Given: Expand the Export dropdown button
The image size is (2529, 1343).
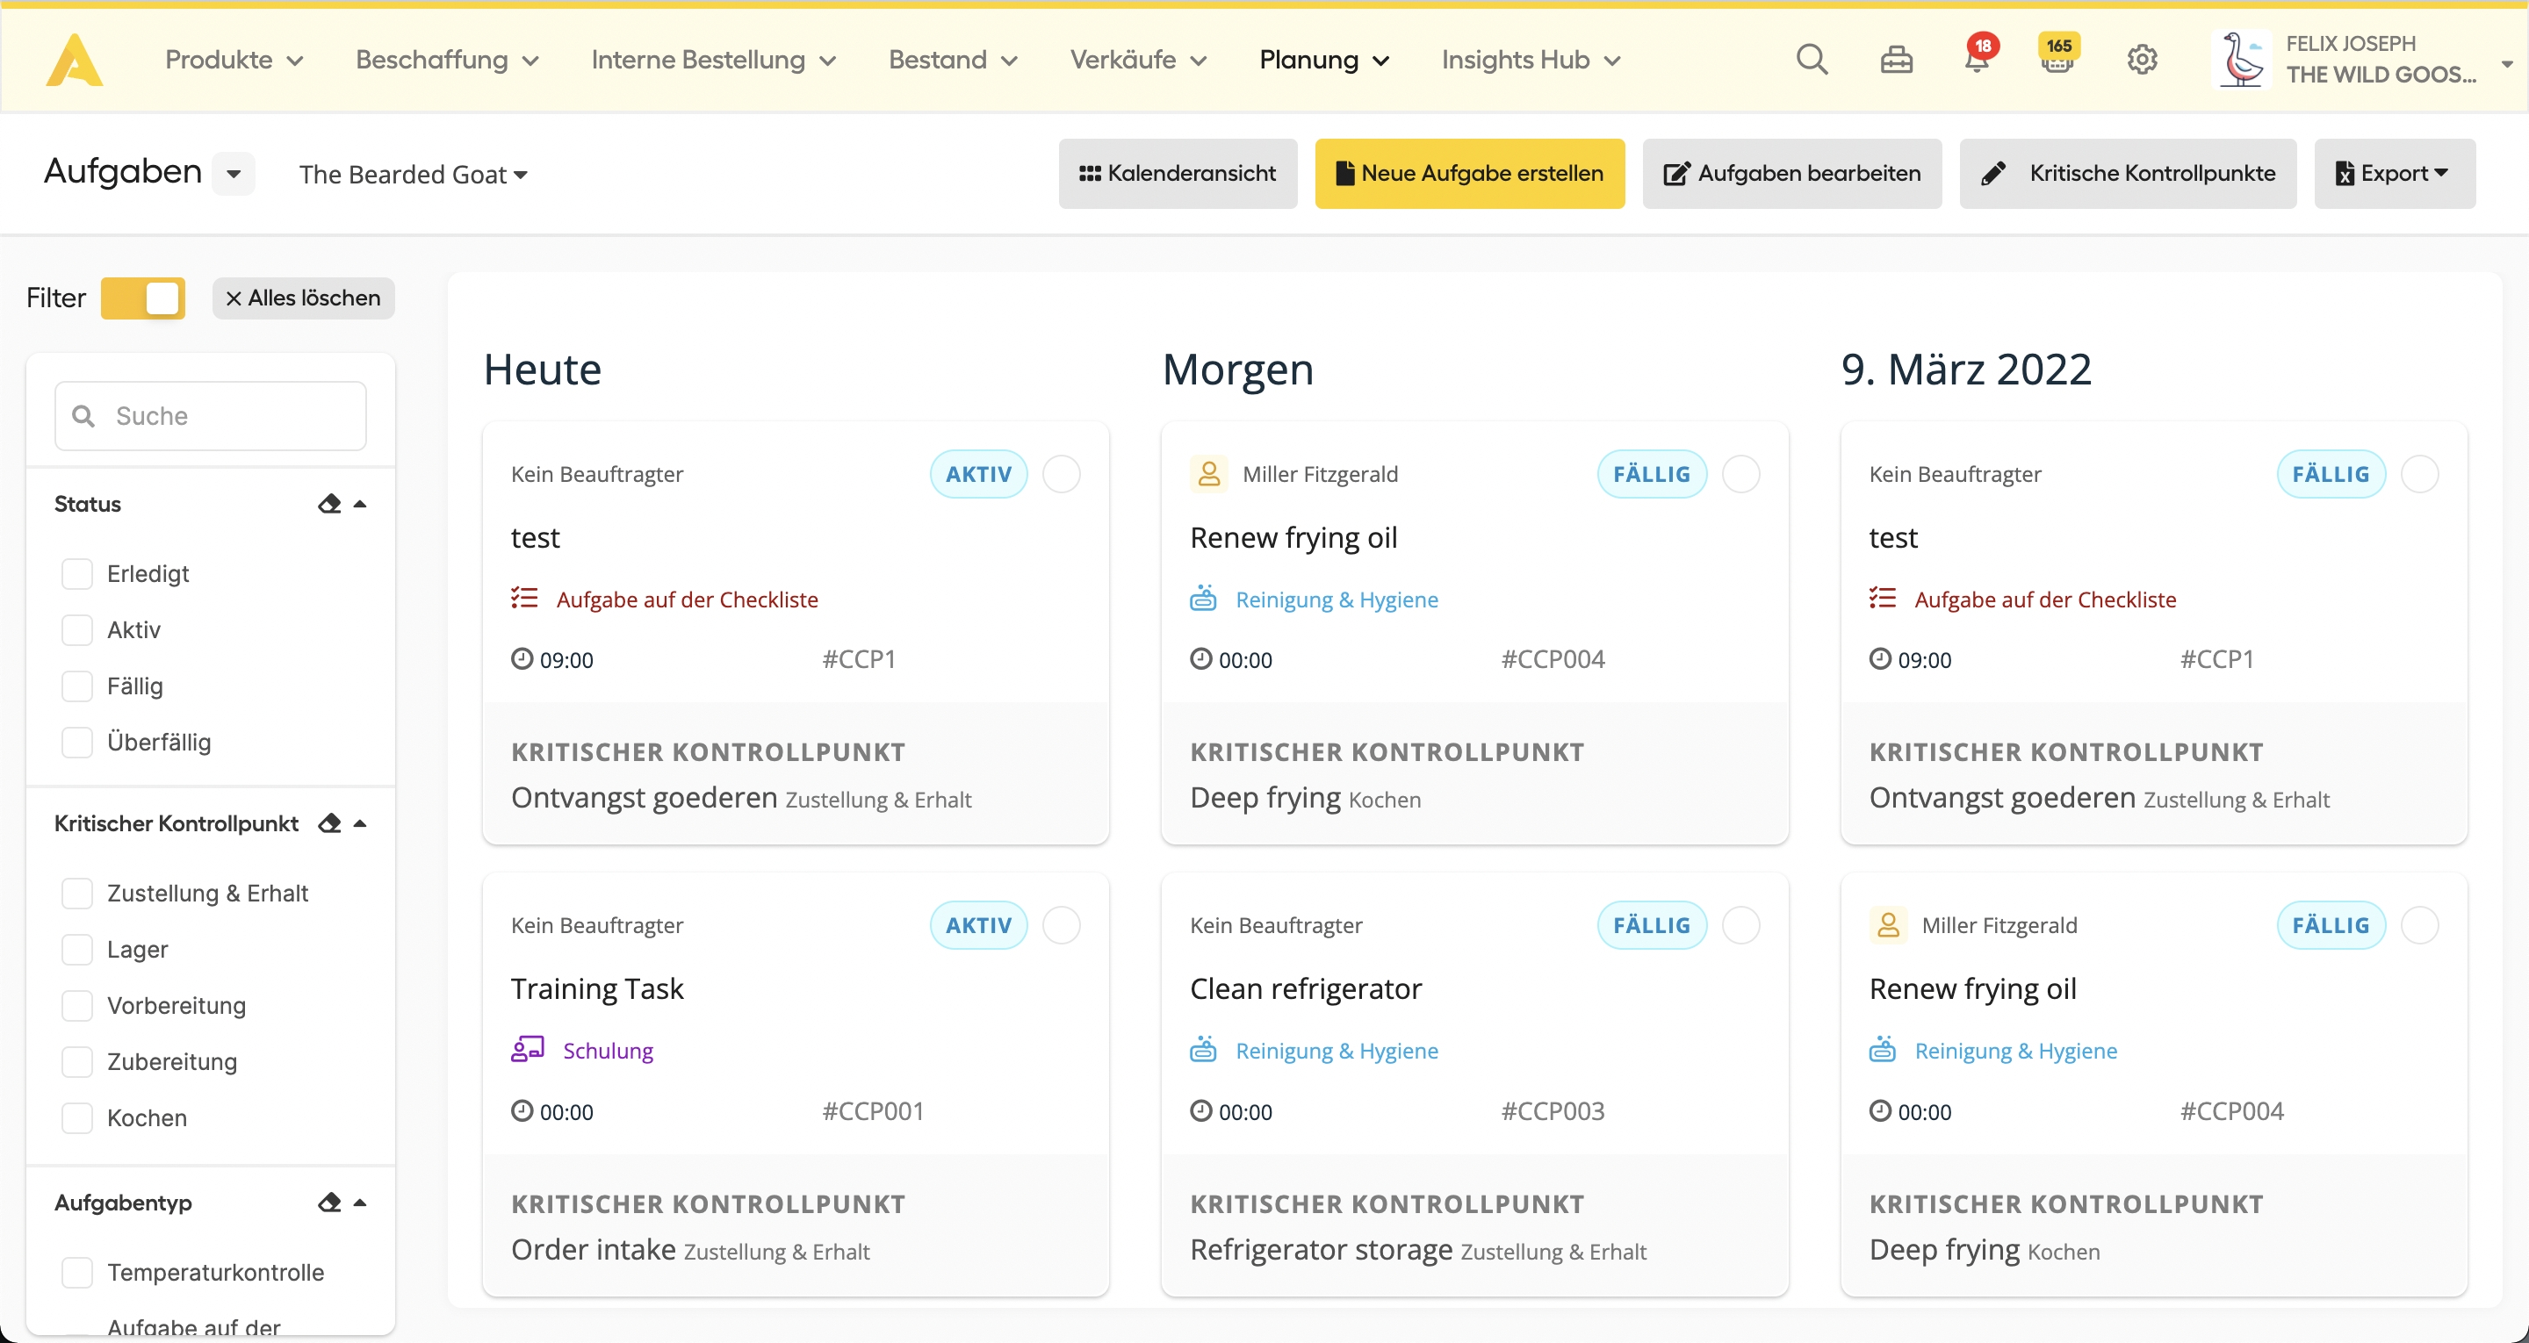Looking at the screenshot, I should coord(2394,173).
